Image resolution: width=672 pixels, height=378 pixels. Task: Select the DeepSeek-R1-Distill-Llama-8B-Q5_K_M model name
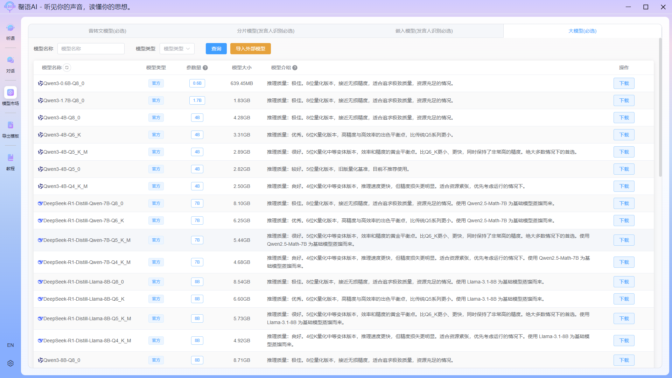(87, 318)
